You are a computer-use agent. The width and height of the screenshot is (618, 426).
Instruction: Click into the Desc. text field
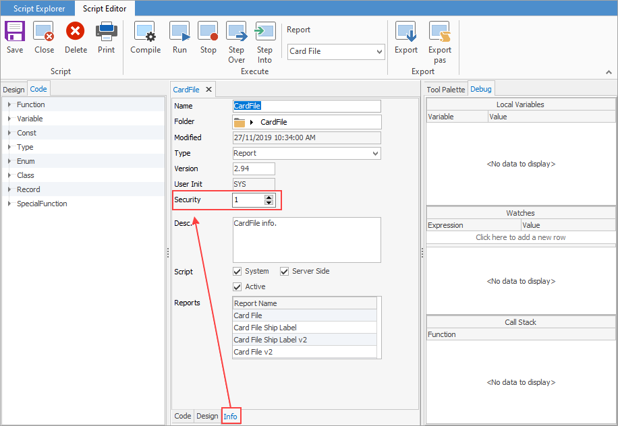point(306,239)
